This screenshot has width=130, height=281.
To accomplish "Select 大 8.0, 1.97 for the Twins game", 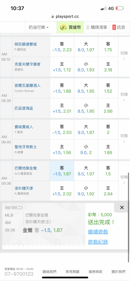I will click(x=86, y=47).
